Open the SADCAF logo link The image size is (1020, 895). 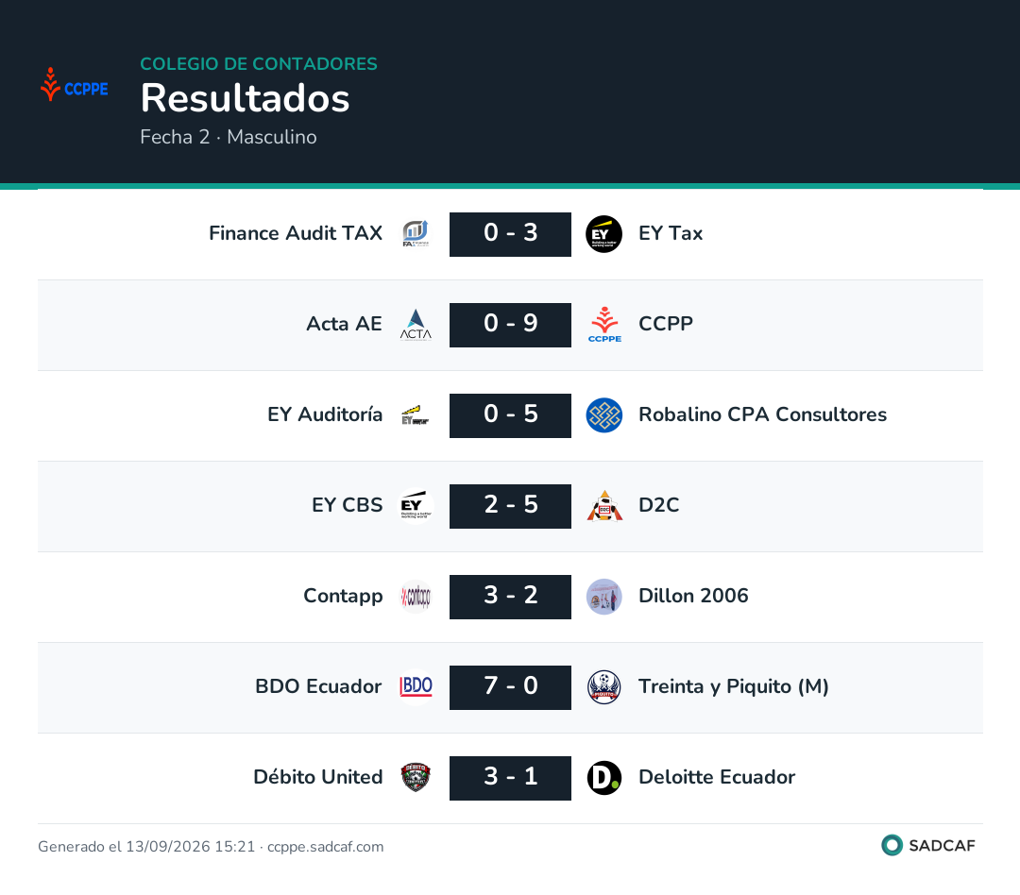pos(928,846)
